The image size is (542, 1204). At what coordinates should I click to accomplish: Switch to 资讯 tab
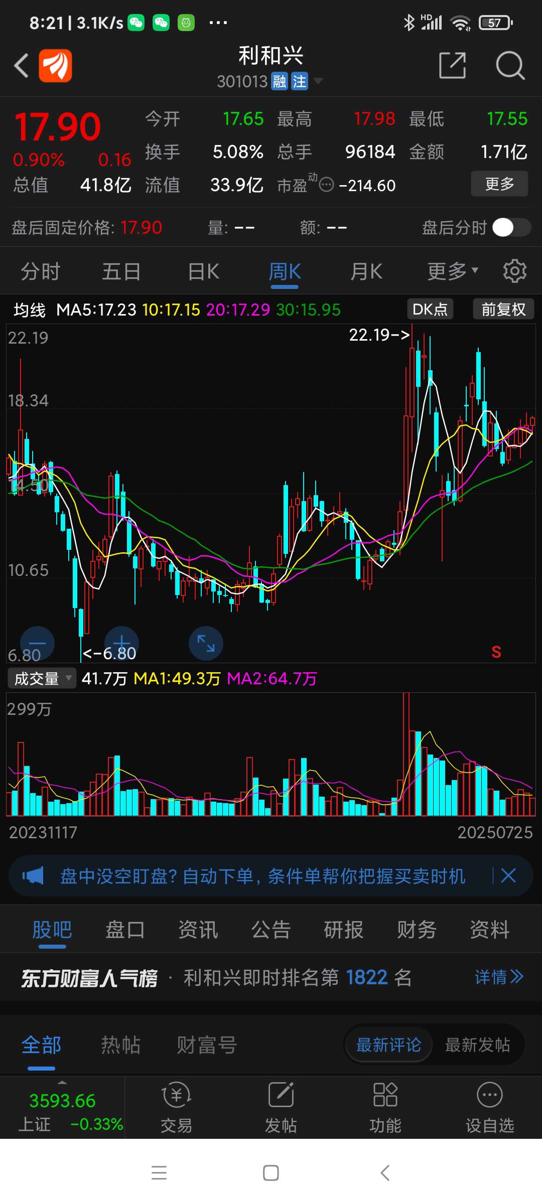click(198, 930)
